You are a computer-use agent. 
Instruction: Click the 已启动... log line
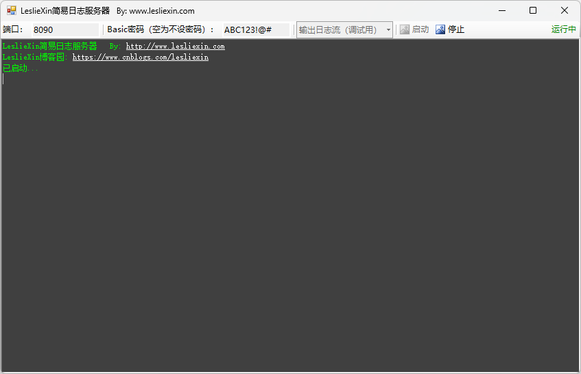[x=20, y=68]
